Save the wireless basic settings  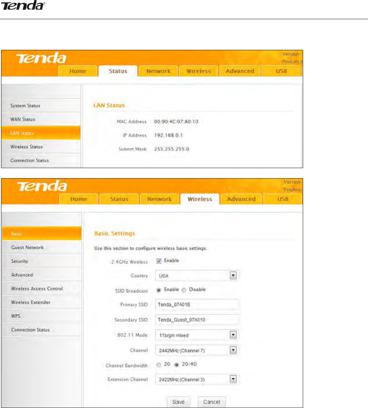(x=178, y=402)
